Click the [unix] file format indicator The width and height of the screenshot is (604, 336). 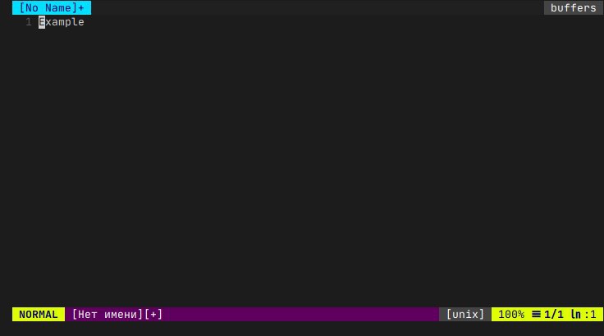(465, 314)
